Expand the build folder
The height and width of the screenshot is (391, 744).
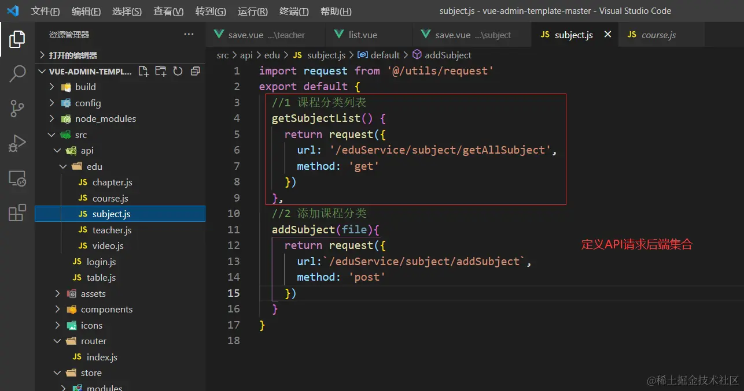52,87
